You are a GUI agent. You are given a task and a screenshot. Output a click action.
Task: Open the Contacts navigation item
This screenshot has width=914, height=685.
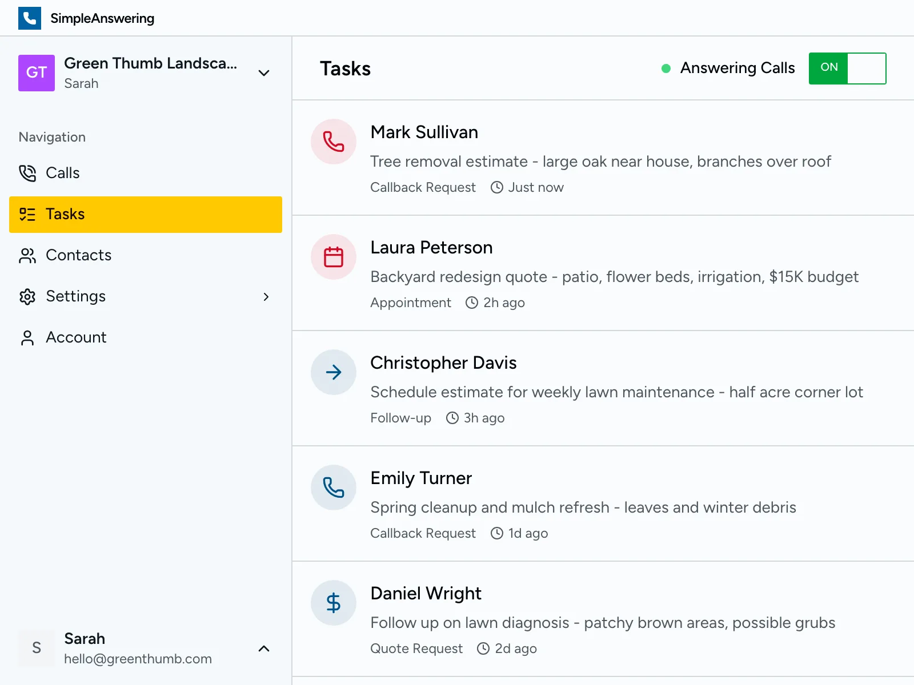coord(78,255)
